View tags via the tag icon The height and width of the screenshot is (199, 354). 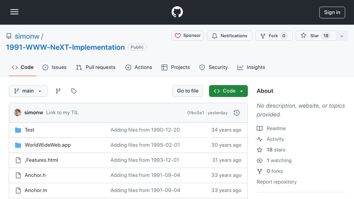(x=74, y=91)
